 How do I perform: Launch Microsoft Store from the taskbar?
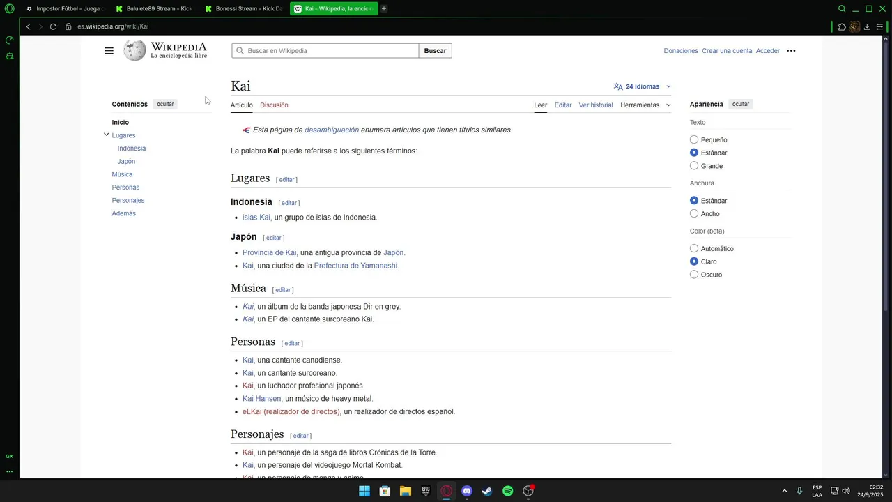[x=385, y=491]
